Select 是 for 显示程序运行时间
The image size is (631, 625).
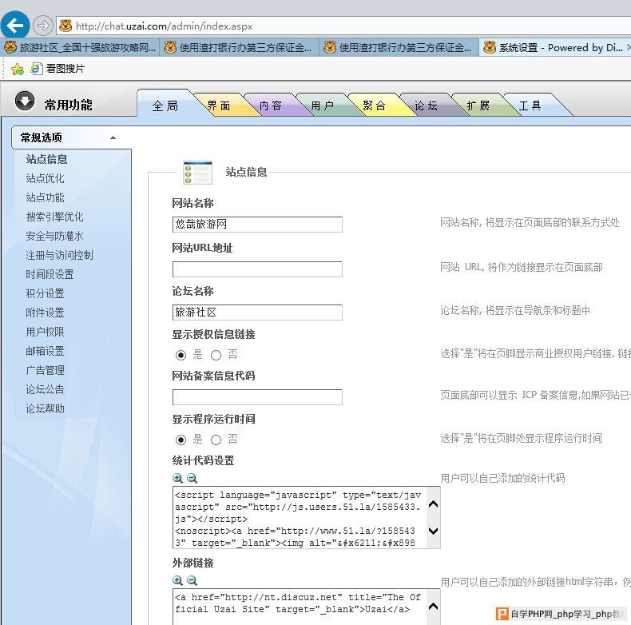(x=181, y=440)
